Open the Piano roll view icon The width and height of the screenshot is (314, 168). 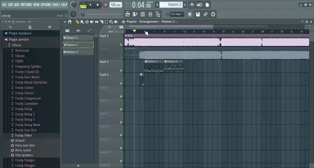135,14
